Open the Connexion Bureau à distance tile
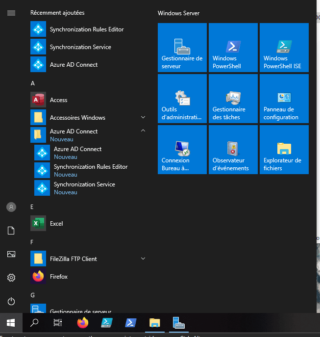Screen dimensions: 320x337 point(182,150)
